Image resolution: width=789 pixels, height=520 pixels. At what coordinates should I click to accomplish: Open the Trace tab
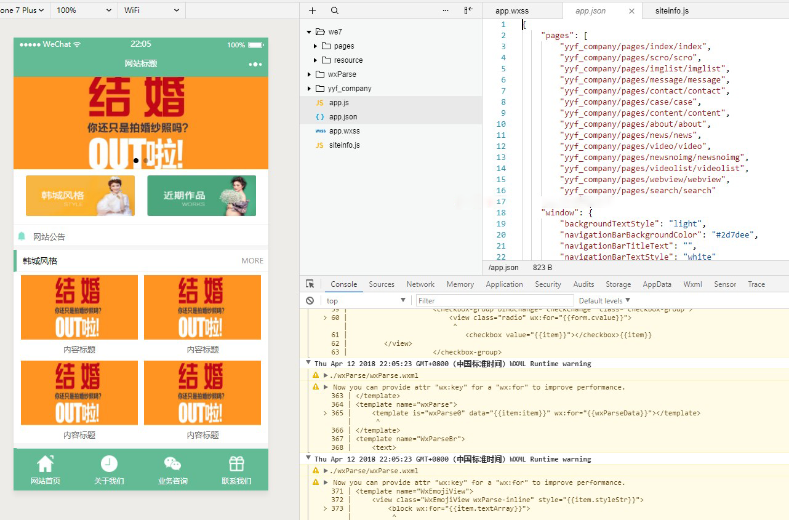tap(756, 284)
